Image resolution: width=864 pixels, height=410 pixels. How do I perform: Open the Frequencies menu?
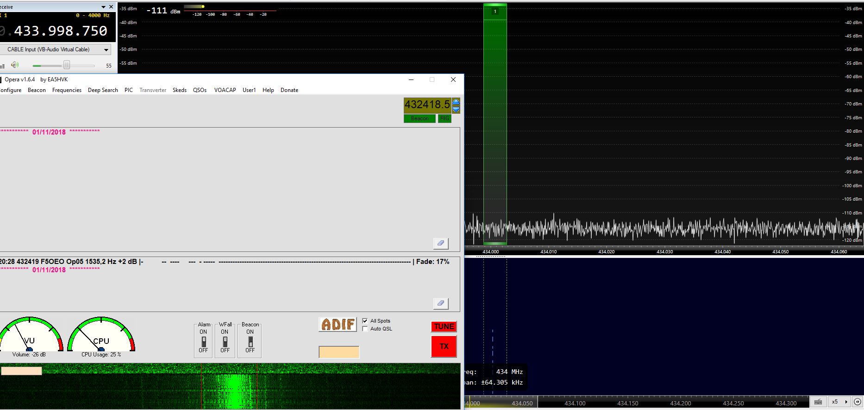(x=67, y=90)
